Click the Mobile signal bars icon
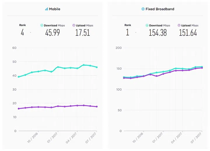Image resolution: width=210 pixels, height=151 pixels. click(46, 9)
